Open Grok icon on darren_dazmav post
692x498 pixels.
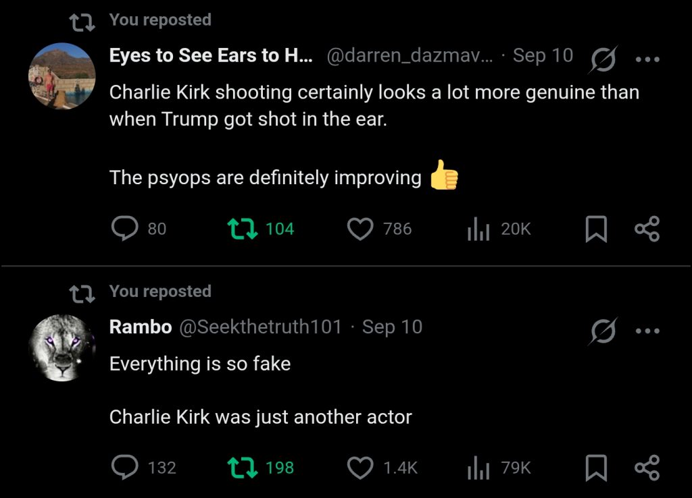(x=601, y=60)
